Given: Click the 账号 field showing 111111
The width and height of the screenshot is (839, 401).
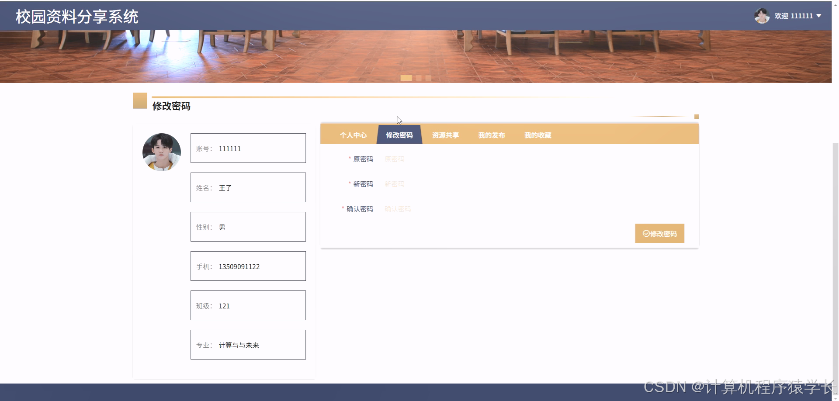Looking at the screenshot, I should pyautogui.click(x=248, y=148).
